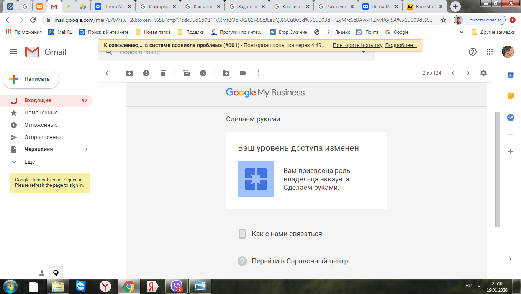The height and width of the screenshot is (294, 521).
Task: Archive this email using the archive icon
Action: pyautogui.click(x=129, y=73)
